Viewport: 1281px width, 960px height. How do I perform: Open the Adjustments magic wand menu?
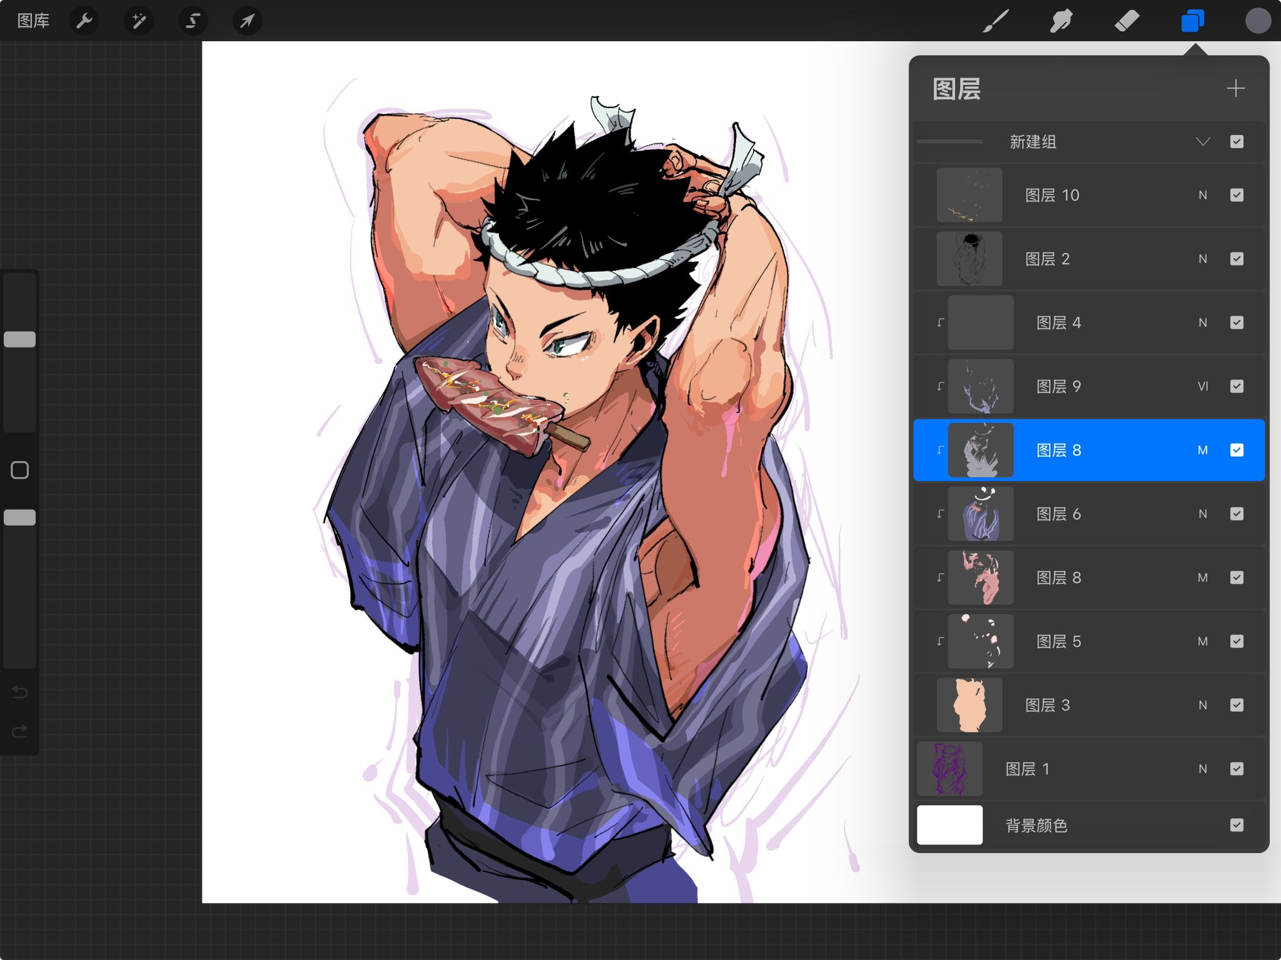pos(139,21)
